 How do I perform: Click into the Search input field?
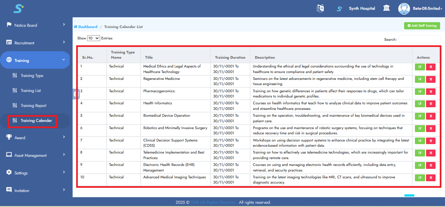pos(419,39)
